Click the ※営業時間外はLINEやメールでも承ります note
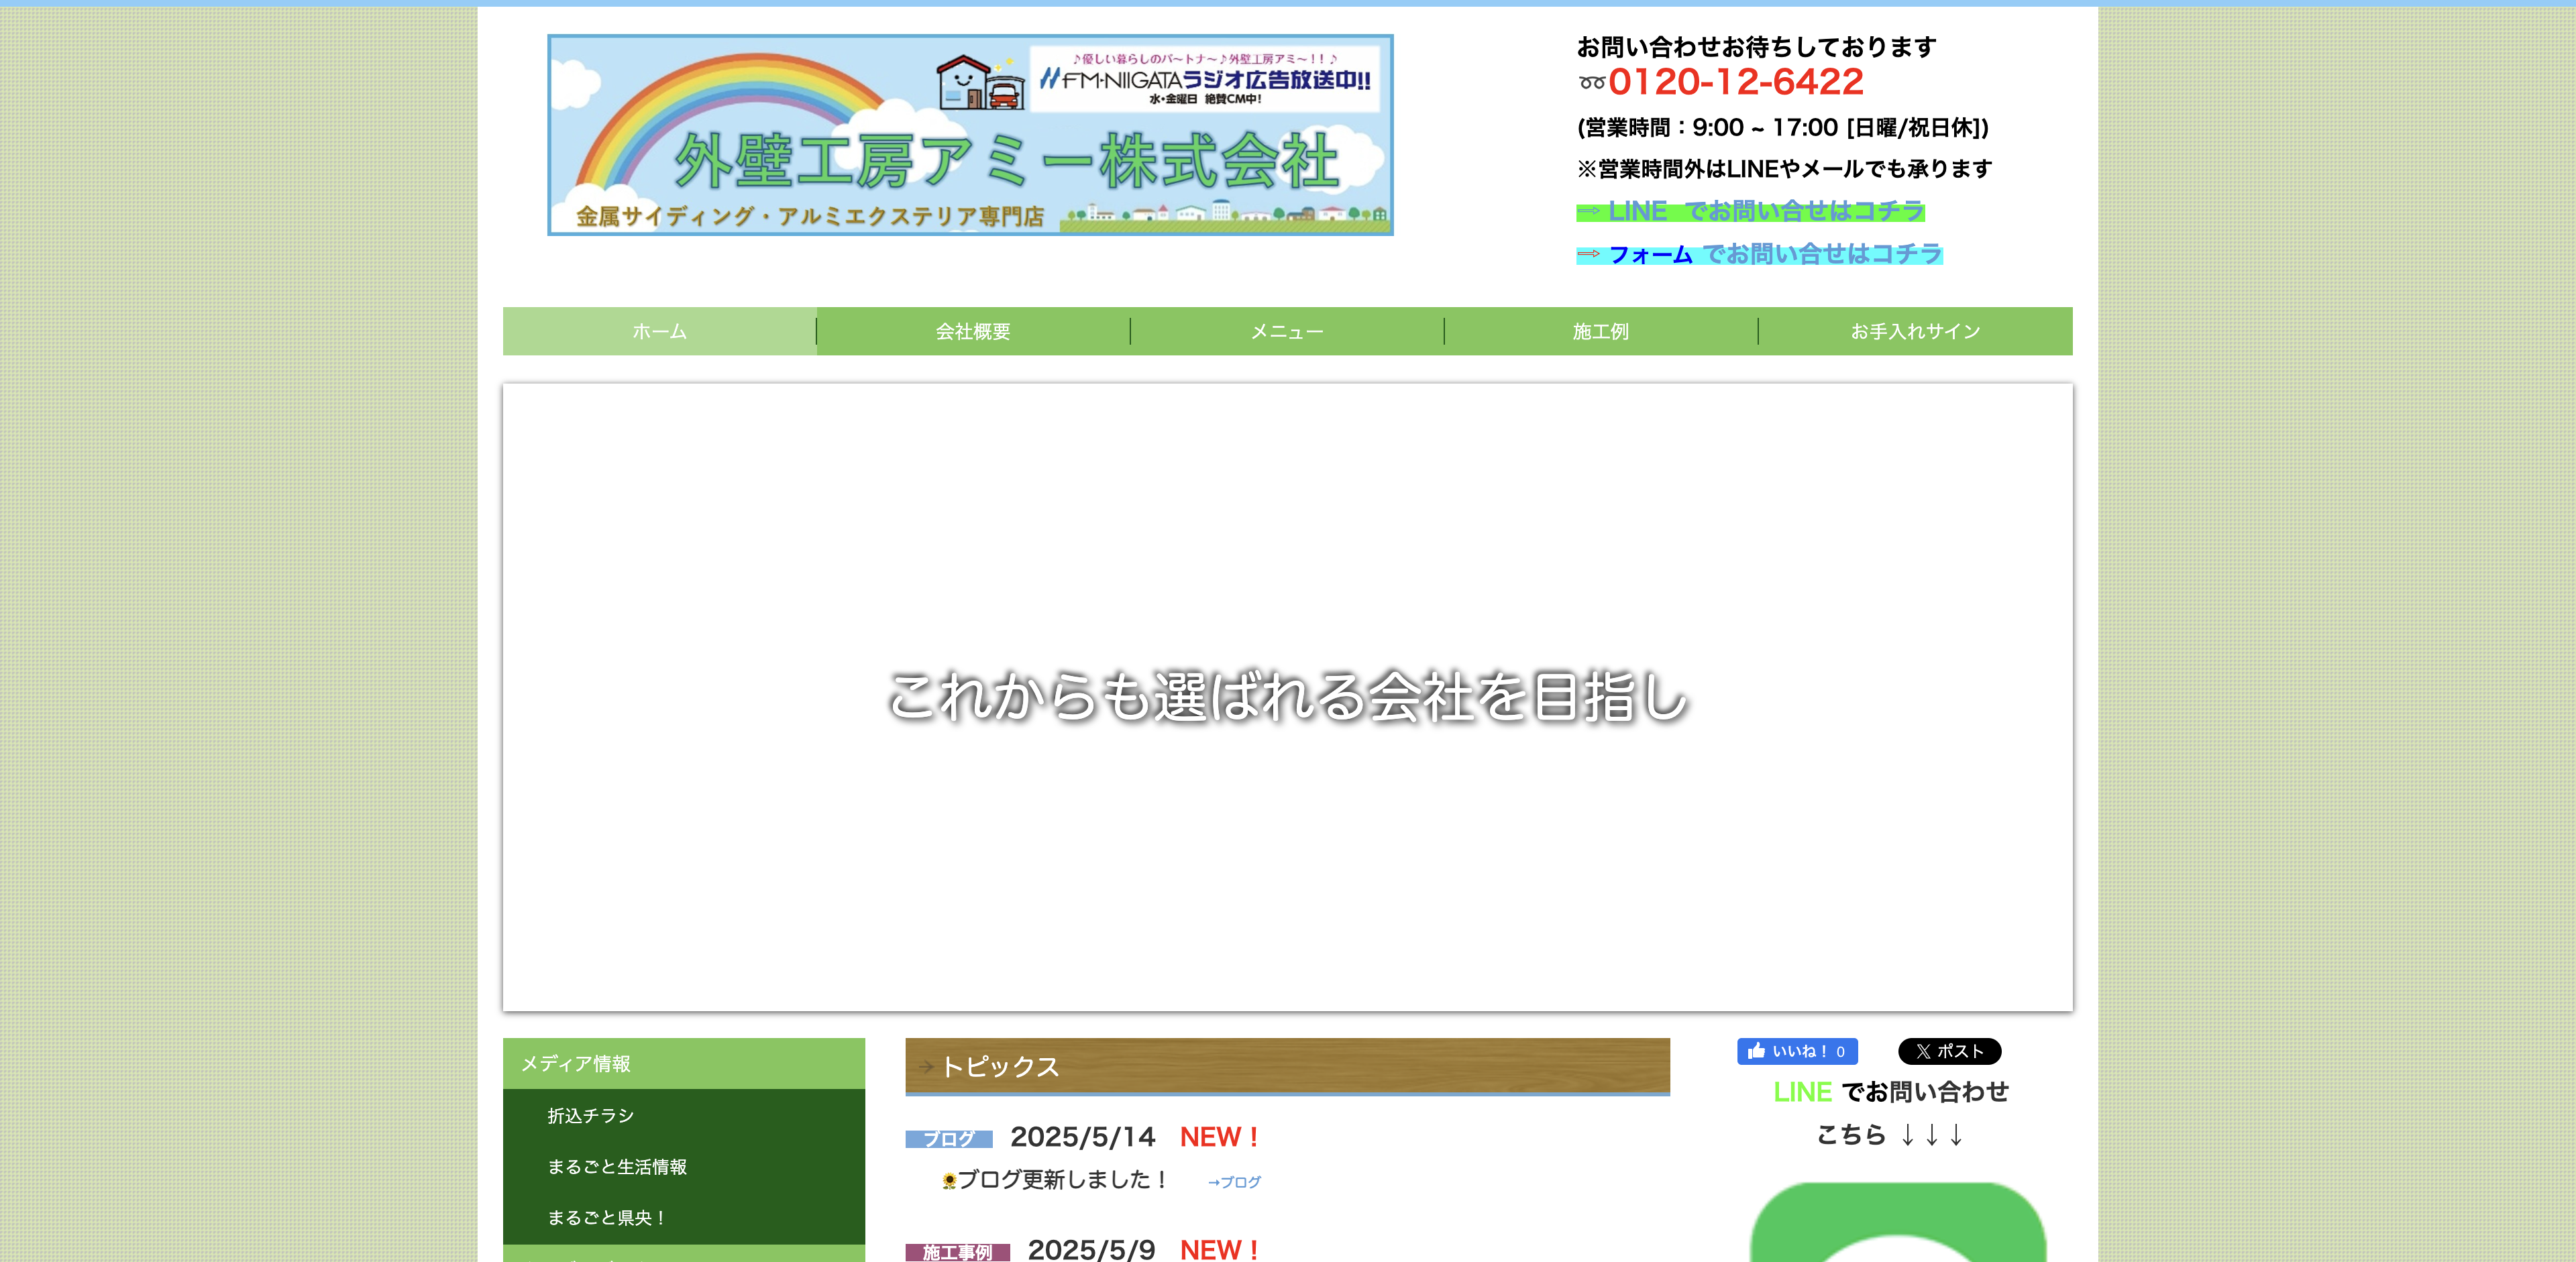Image resolution: width=2576 pixels, height=1262 pixels. (x=1785, y=169)
